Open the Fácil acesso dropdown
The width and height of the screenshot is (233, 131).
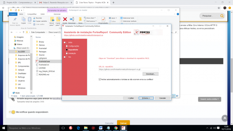click(x=90, y=21)
